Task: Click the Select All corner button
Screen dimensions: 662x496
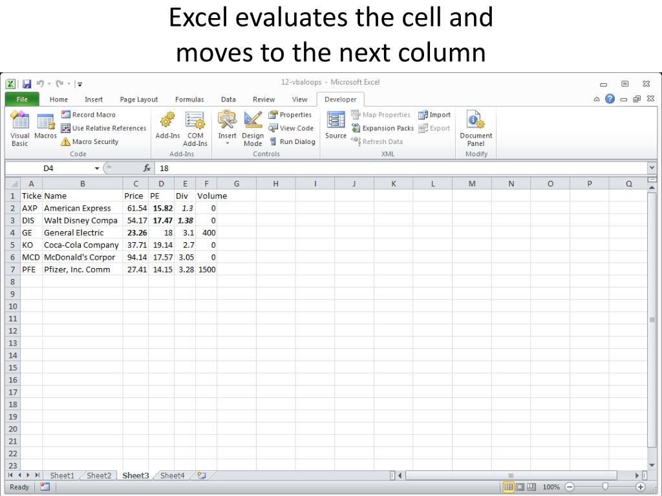Action: pyautogui.click(x=13, y=183)
